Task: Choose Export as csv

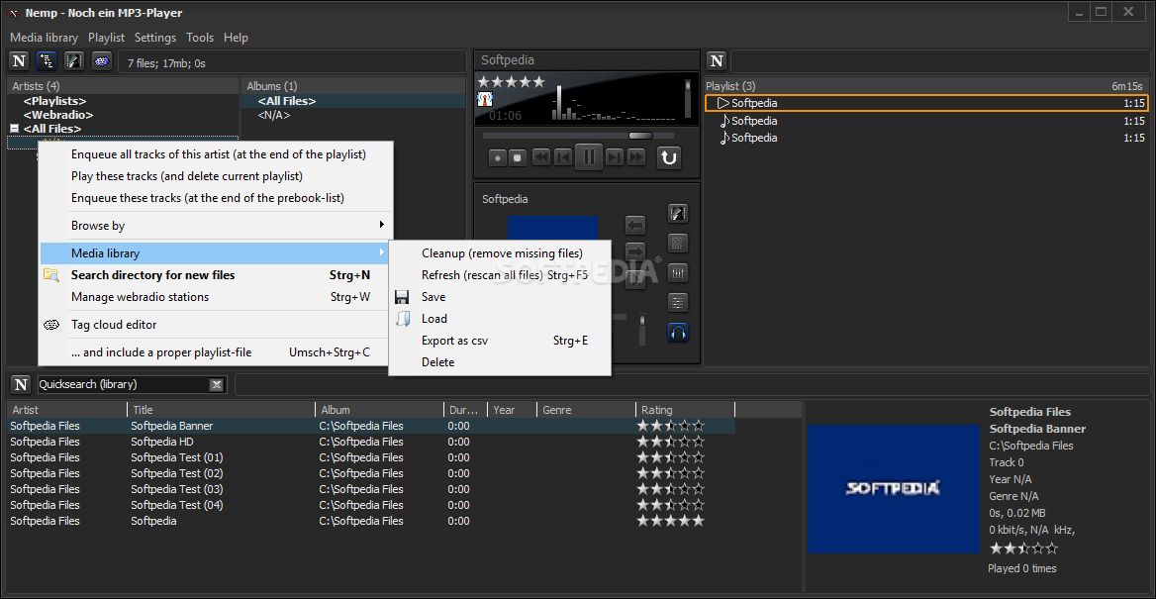Action: [x=500, y=341]
